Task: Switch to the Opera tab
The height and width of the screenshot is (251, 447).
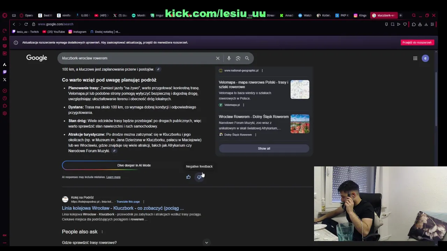Action: (x=27, y=15)
